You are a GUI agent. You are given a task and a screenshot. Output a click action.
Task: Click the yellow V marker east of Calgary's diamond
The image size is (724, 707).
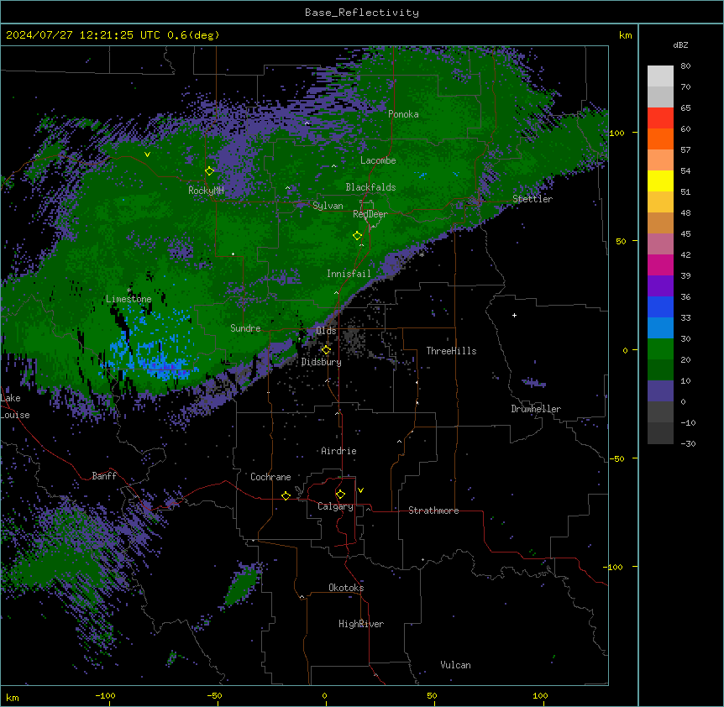click(360, 490)
